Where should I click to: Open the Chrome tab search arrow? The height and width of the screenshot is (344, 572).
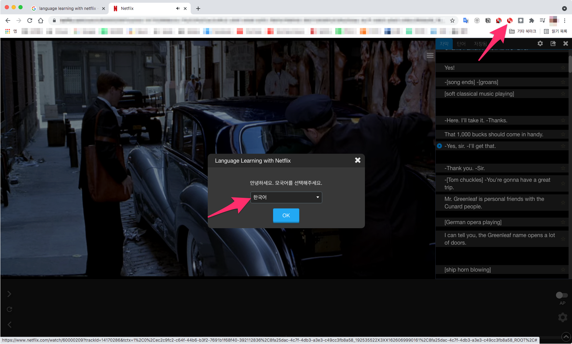(x=564, y=9)
